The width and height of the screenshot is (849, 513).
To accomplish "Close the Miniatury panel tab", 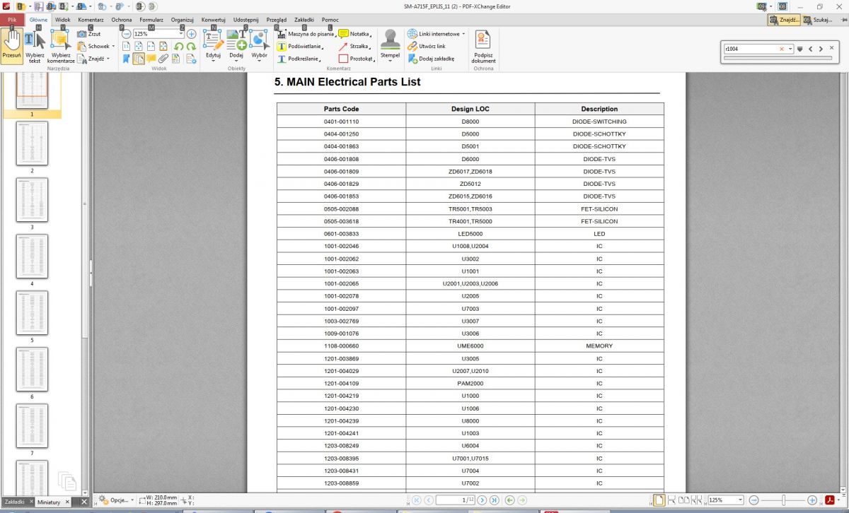I will (68, 502).
